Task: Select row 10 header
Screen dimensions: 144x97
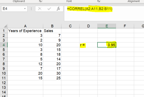Action: [x=4, y=73]
